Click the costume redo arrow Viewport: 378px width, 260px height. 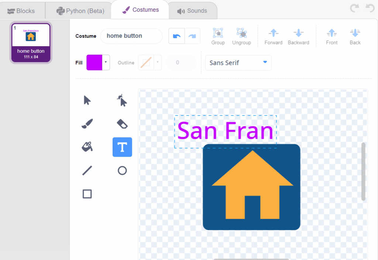(192, 36)
